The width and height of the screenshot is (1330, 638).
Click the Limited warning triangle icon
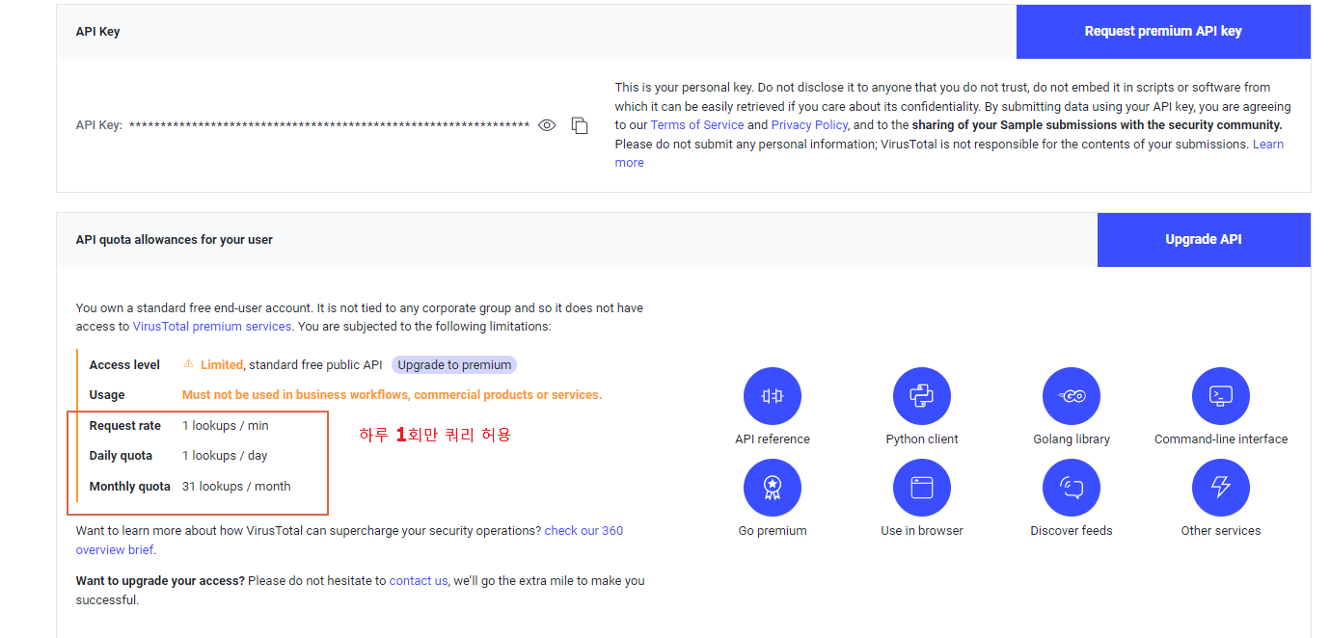point(188,364)
